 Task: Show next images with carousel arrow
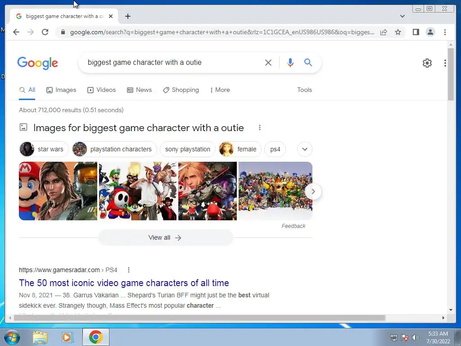coord(313,191)
